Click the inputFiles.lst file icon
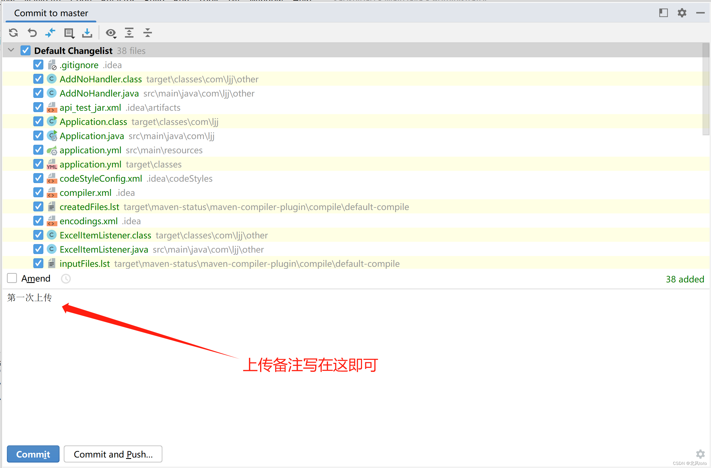This screenshot has width=711, height=468. click(x=52, y=263)
